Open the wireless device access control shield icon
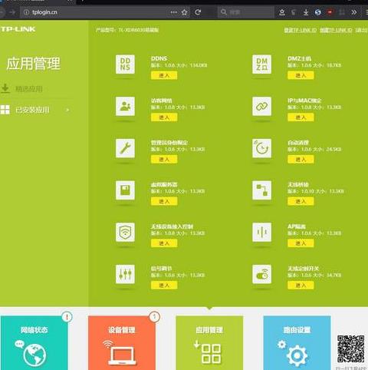Image resolution: width=368 pixels, height=370 pixels. (125, 232)
